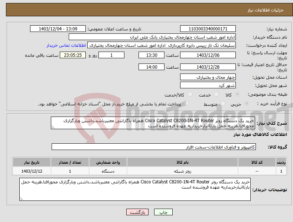Click the کد کالا column header

click(x=257, y=162)
